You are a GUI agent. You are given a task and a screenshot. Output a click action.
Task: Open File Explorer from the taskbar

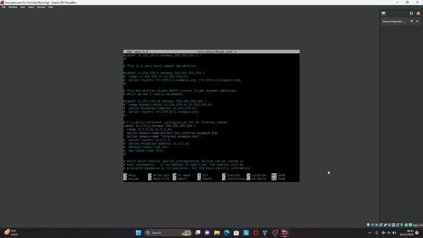click(x=217, y=233)
